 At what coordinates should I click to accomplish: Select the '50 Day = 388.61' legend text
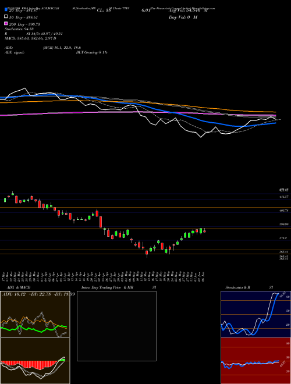coord(24,17)
